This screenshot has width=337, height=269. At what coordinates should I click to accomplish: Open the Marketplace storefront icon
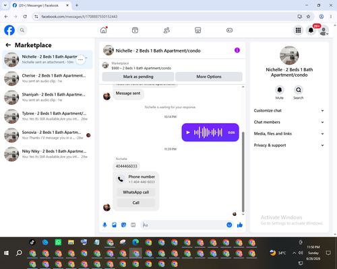198,30
